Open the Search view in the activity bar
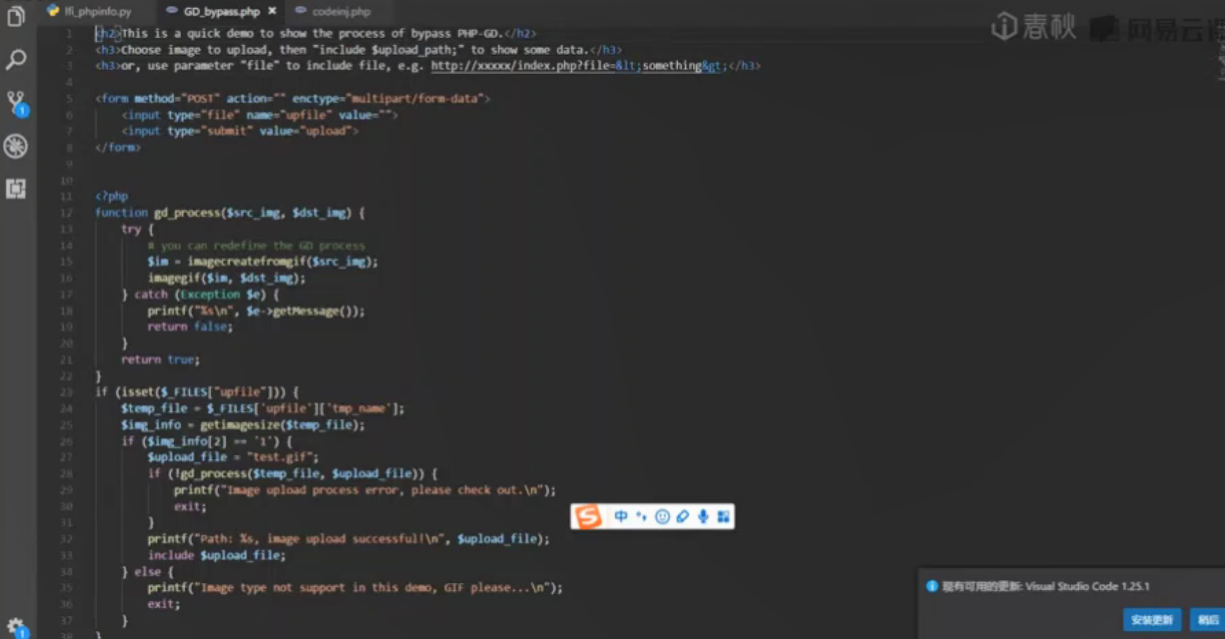1225x639 pixels. (x=16, y=59)
